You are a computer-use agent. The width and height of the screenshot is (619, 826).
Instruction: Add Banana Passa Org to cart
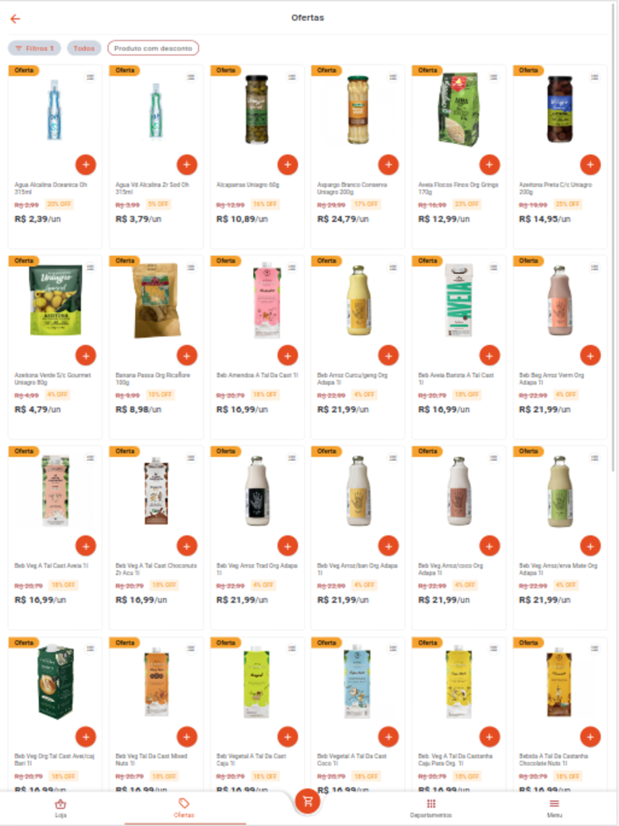click(x=187, y=355)
